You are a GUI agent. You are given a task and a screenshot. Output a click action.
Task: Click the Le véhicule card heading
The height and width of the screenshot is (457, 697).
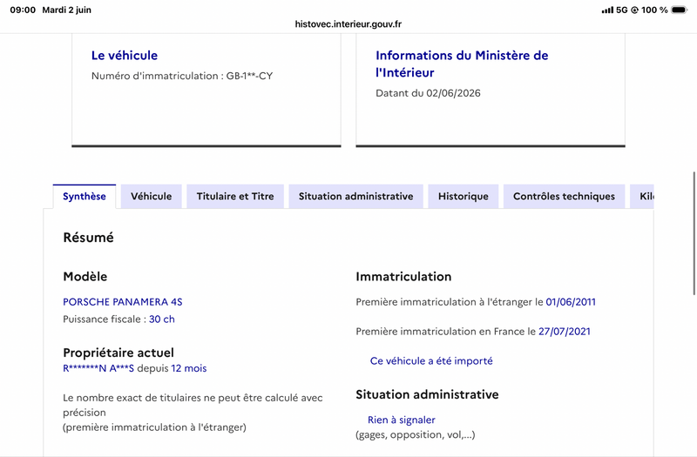click(x=125, y=56)
